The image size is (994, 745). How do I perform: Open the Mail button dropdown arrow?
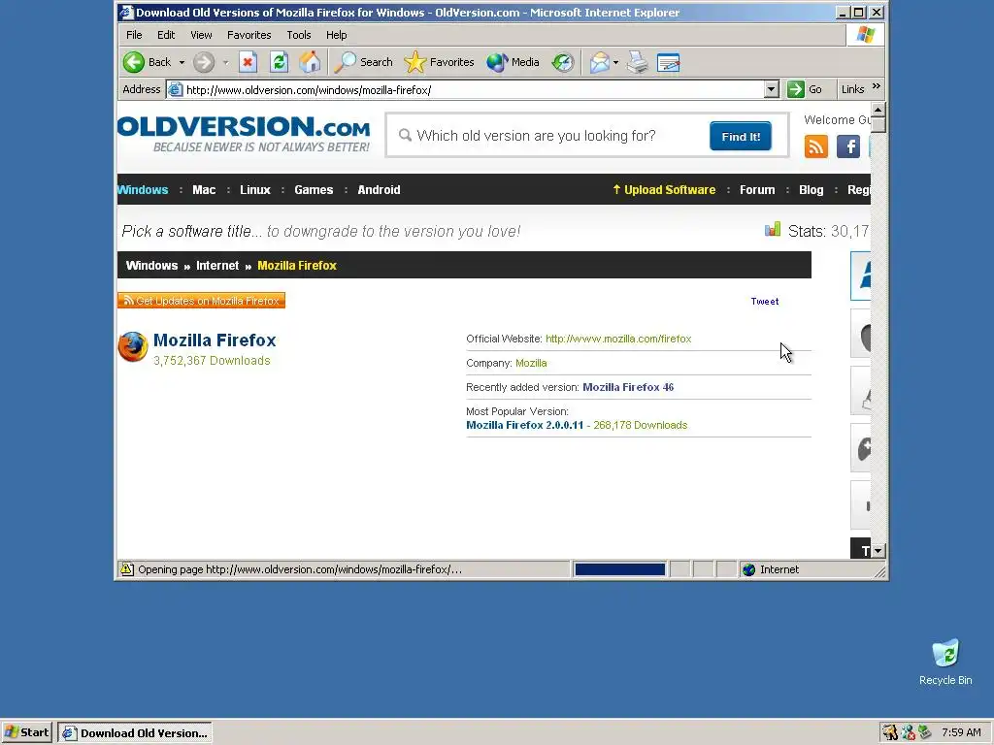[x=615, y=62]
